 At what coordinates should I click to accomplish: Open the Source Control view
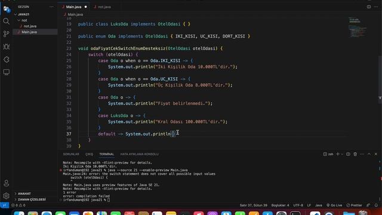pos(7,33)
